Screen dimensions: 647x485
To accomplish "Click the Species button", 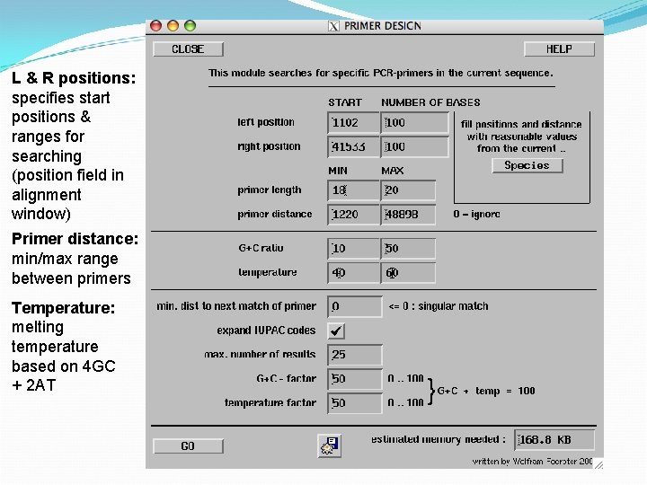I will [527, 165].
